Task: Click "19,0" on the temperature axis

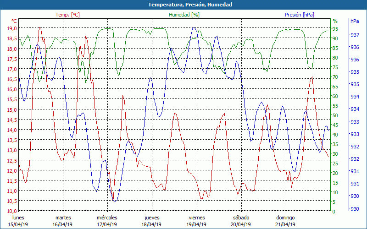Action: (12, 28)
